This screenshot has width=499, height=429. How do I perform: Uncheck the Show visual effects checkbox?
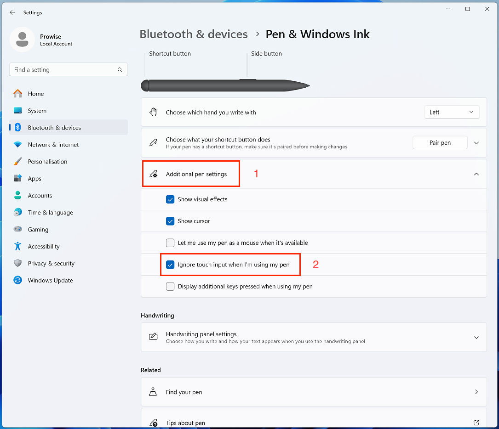point(170,199)
